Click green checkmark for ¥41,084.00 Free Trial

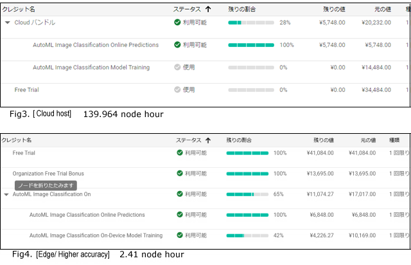pyautogui.click(x=180, y=152)
